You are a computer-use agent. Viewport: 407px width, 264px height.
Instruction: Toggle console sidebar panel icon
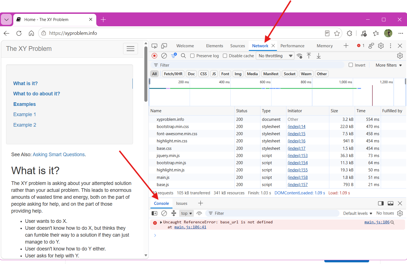(x=155, y=213)
